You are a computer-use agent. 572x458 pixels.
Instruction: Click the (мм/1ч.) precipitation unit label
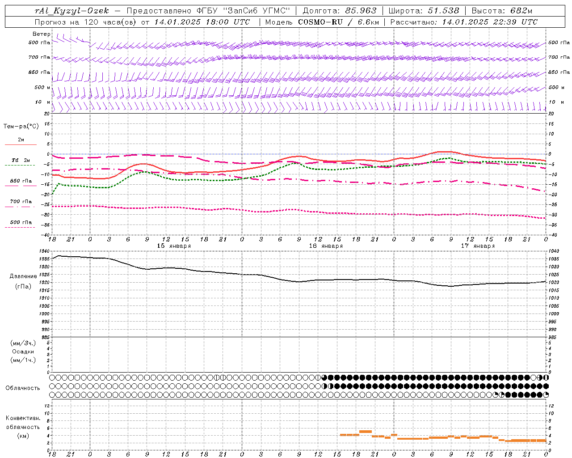(23, 360)
